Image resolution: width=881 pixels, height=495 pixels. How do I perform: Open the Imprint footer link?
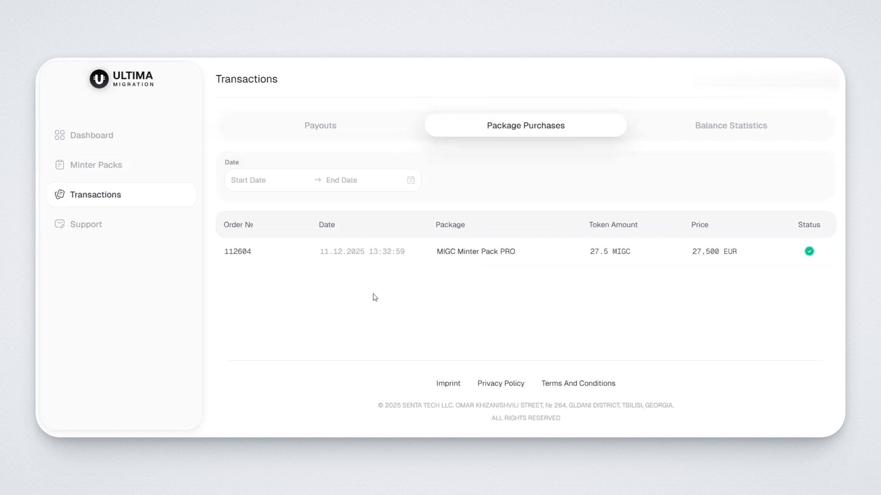[x=448, y=383]
